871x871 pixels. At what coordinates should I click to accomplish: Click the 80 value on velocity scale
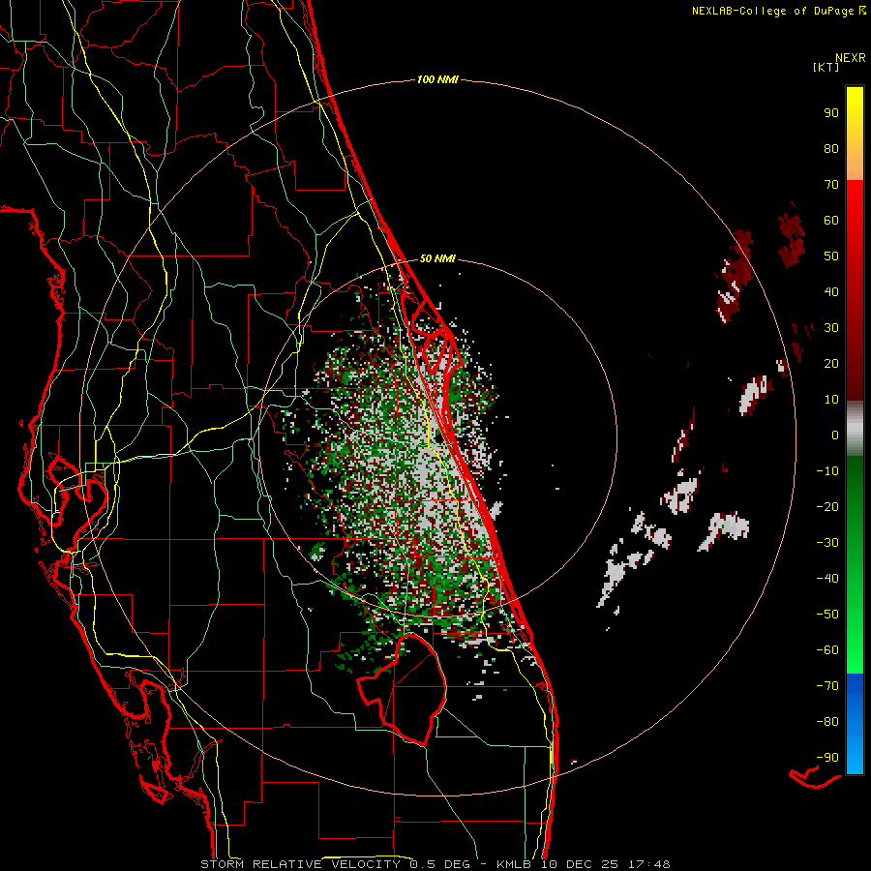(x=831, y=148)
